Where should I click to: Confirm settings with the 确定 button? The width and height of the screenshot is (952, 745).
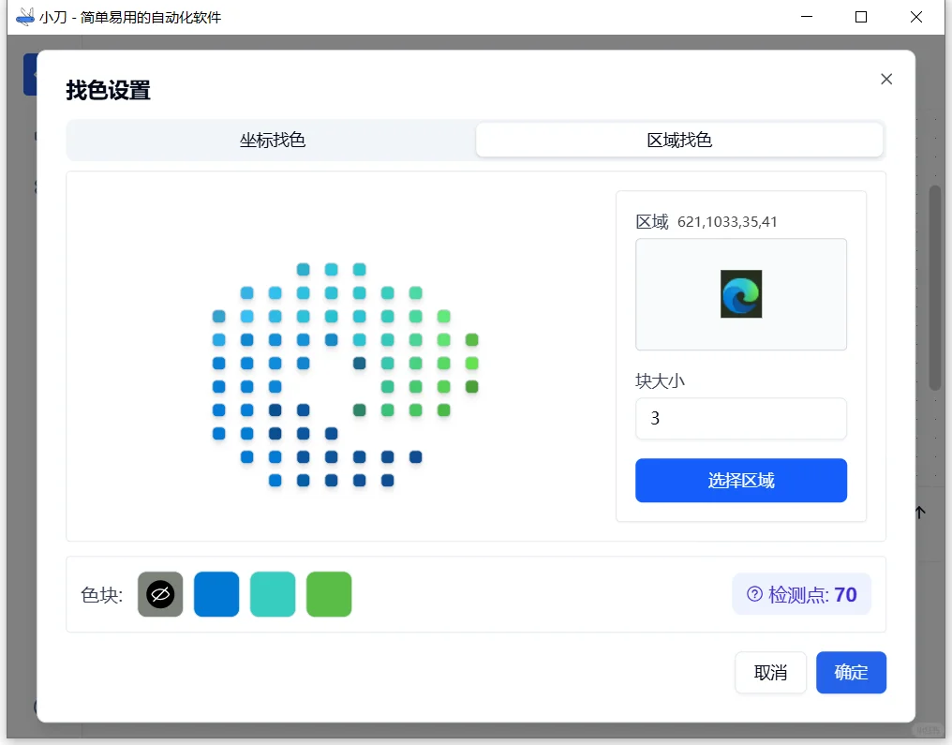851,672
